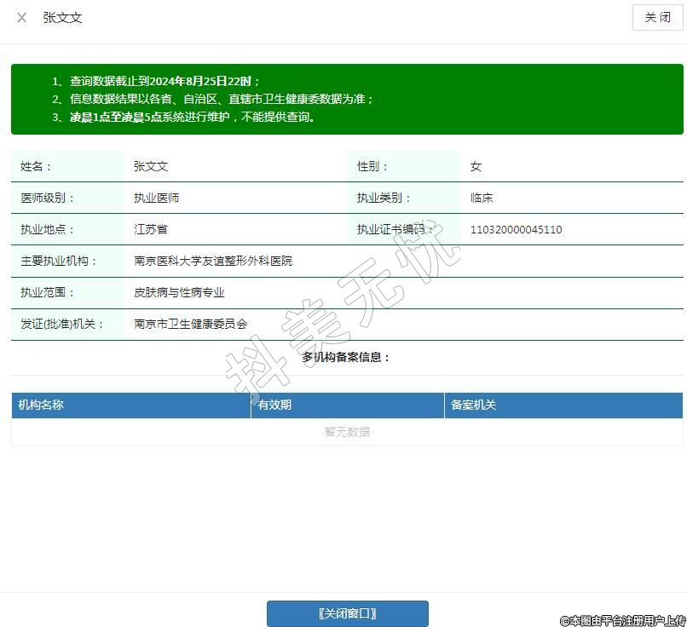The height and width of the screenshot is (627, 687).
Task: Click the green query notice banner
Action: click(347, 99)
